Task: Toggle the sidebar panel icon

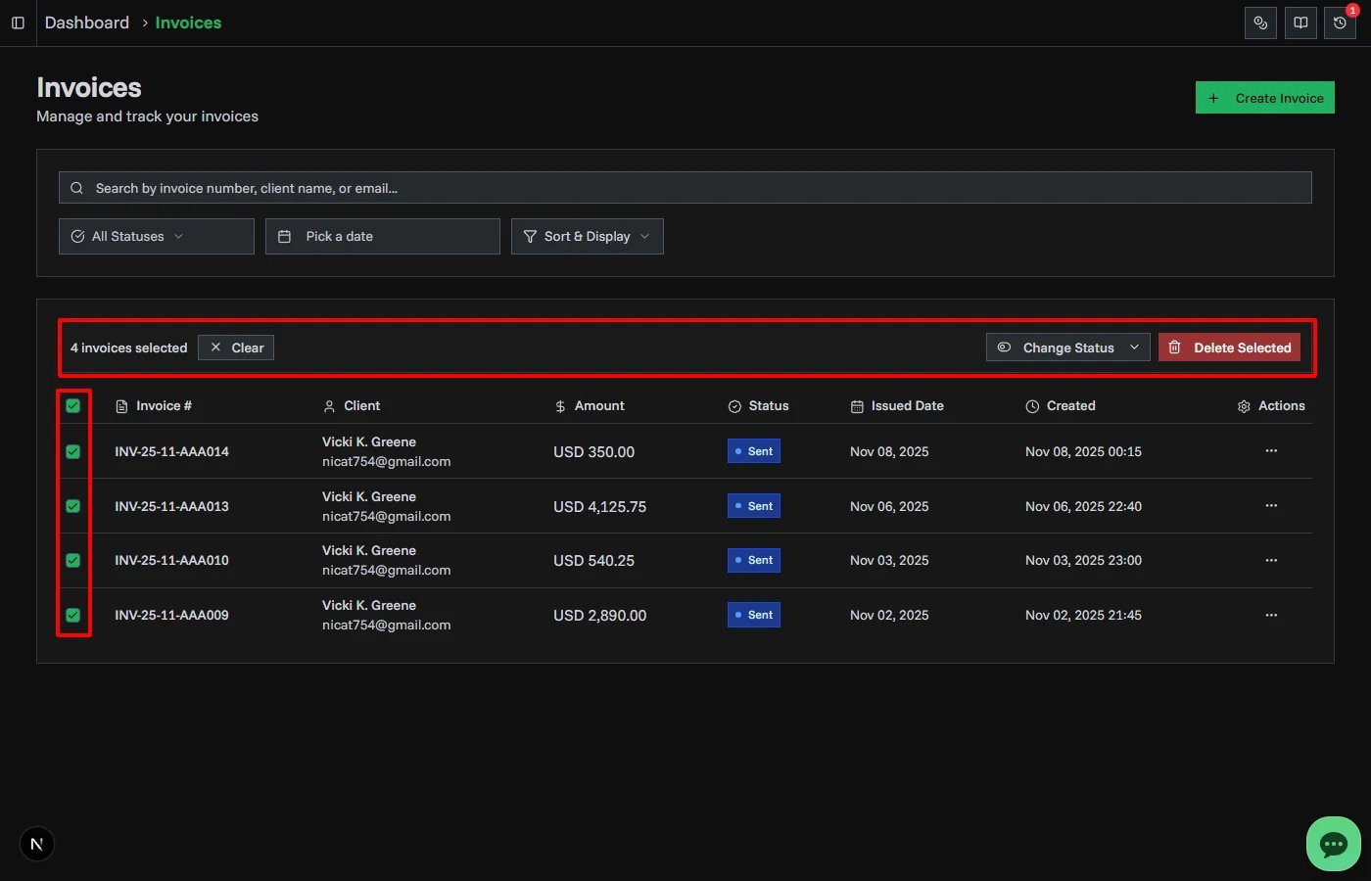Action: [18, 23]
